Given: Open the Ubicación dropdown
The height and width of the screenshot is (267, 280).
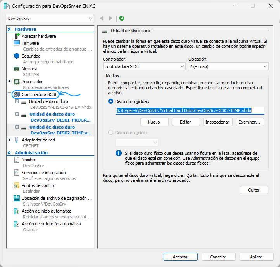Looking at the screenshot, I should pos(228,66).
